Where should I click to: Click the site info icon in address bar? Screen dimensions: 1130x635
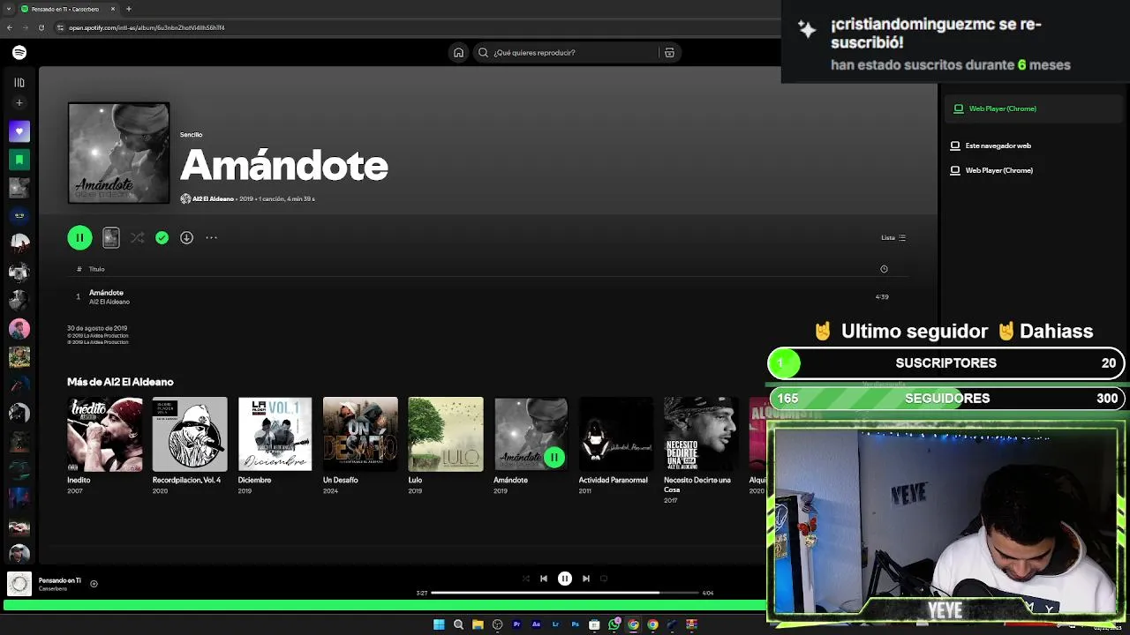pos(60,27)
